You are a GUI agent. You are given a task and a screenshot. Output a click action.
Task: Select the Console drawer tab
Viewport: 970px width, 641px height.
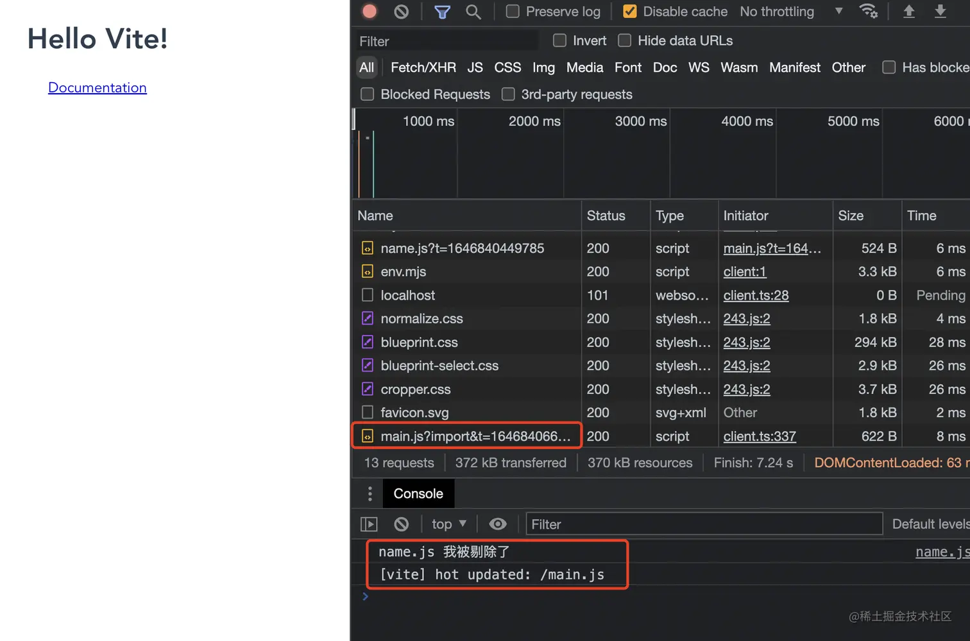[418, 493]
